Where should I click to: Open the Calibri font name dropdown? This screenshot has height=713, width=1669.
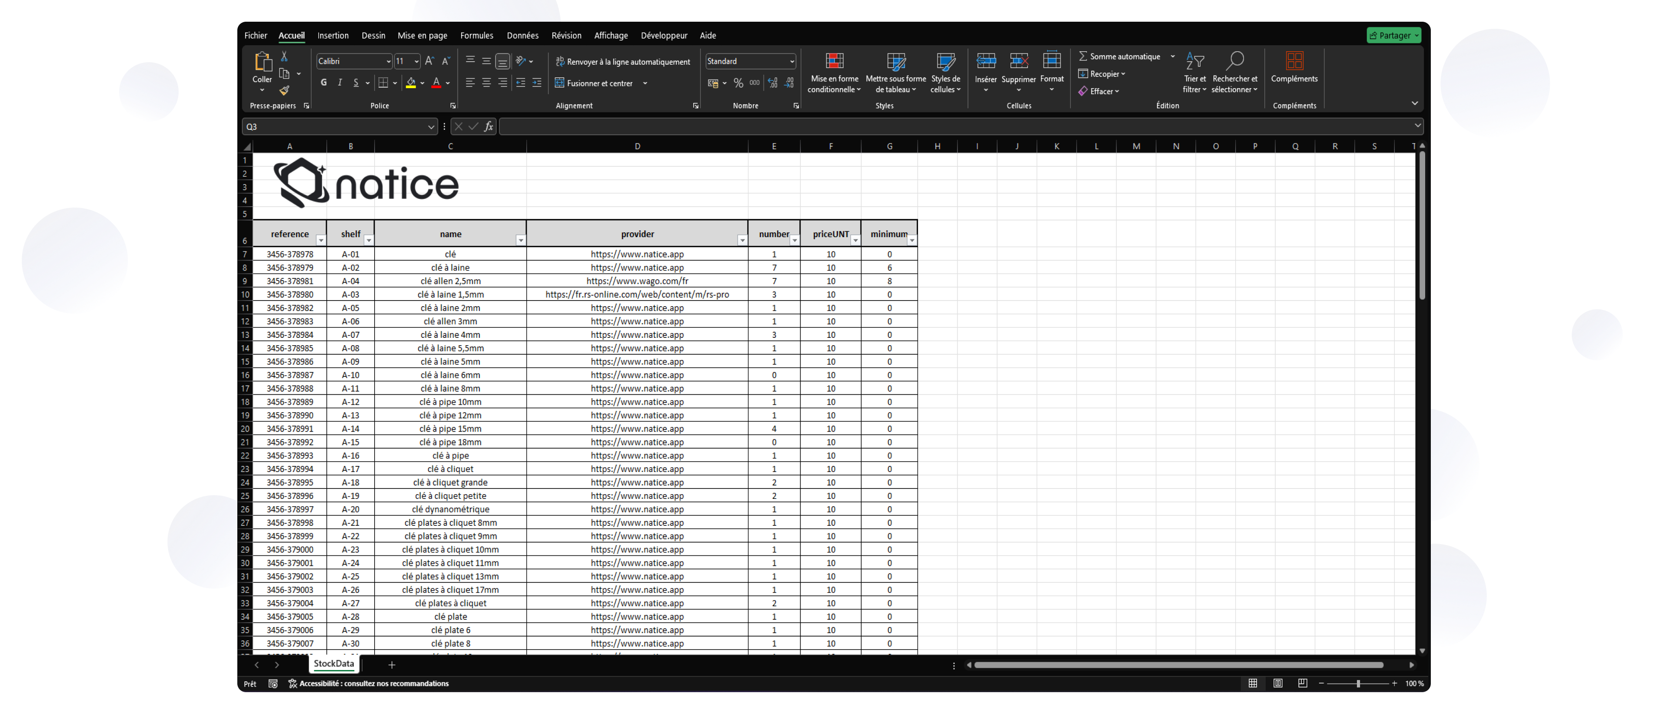[x=388, y=62]
